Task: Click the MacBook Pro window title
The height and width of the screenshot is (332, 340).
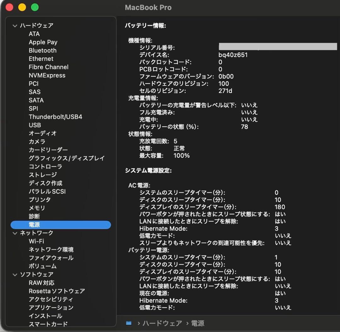Action: click(x=148, y=8)
